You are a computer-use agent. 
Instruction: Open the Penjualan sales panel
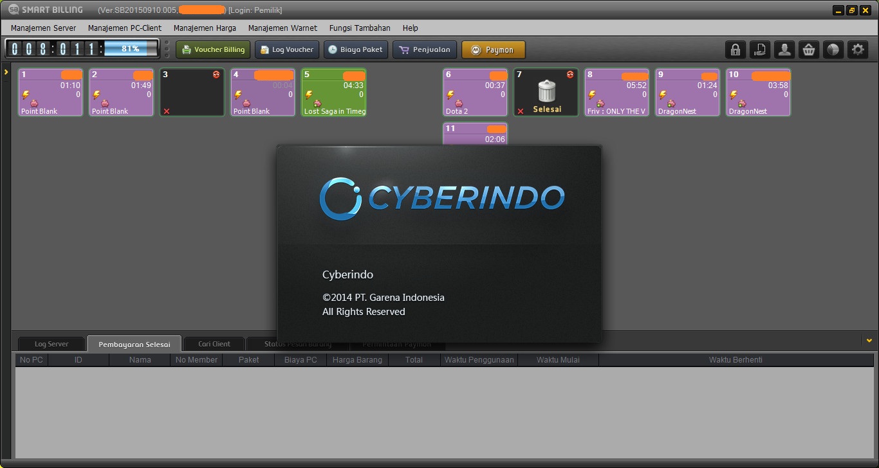point(425,50)
